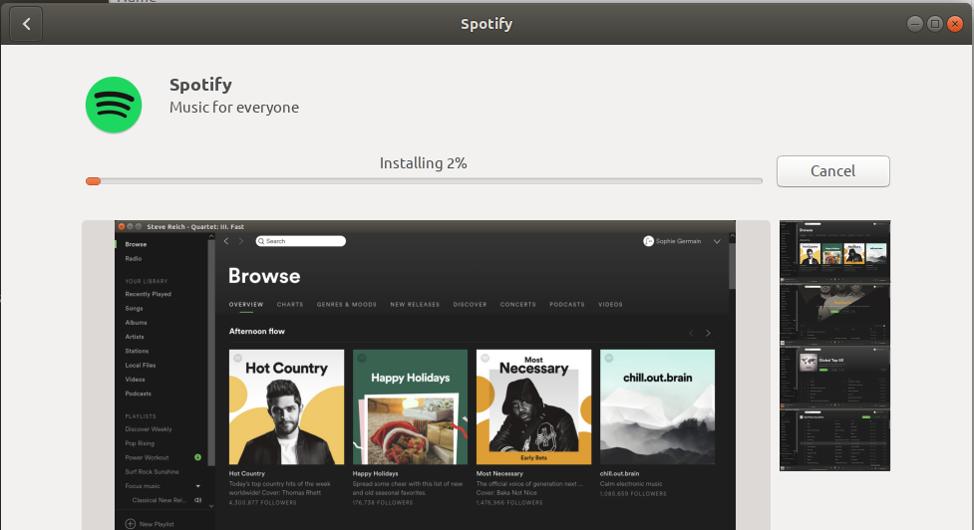974x530 pixels.
Task: Click the bold 'Spotify' app name heading
Action: pos(200,85)
